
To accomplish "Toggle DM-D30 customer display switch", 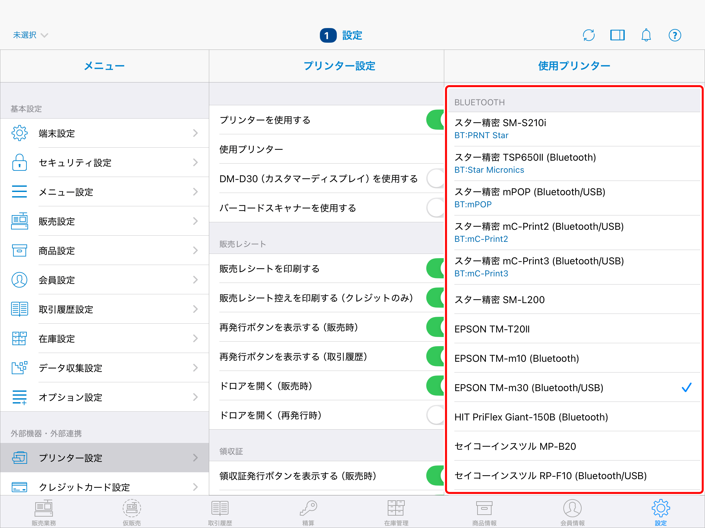I will (x=435, y=179).
